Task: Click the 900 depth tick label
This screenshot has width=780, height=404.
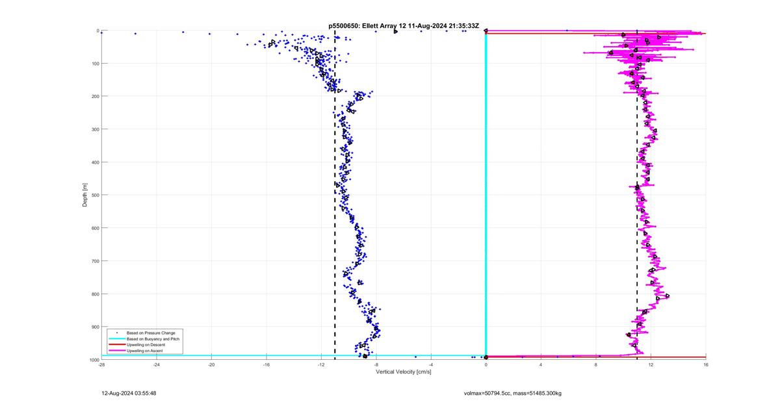Action: point(95,327)
